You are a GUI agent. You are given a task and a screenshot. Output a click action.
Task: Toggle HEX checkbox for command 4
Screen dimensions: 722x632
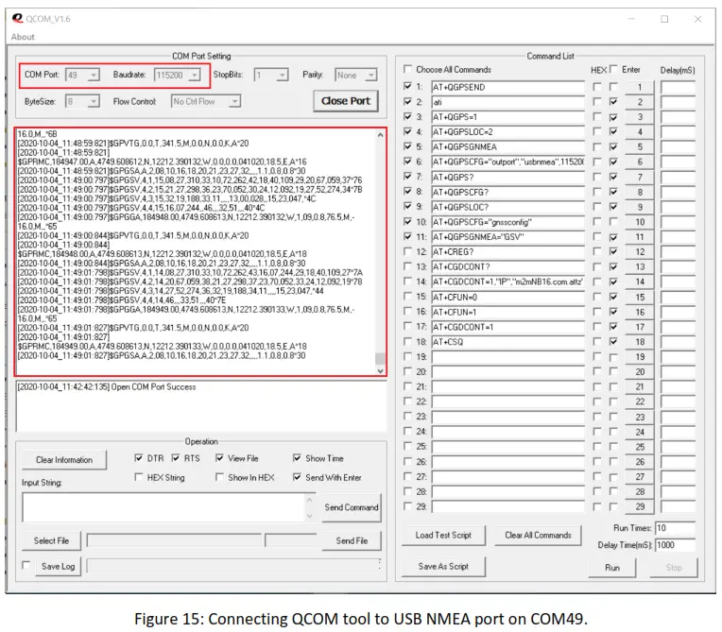click(x=597, y=131)
